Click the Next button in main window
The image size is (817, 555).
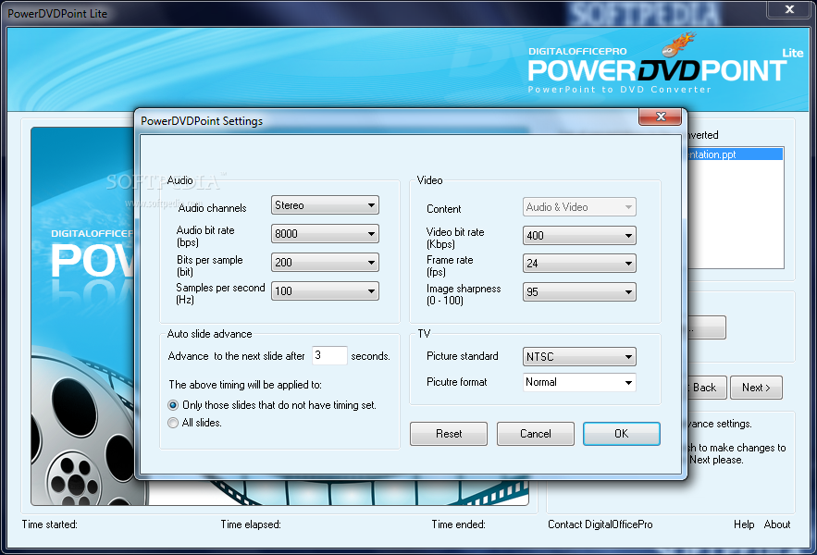point(756,388)
